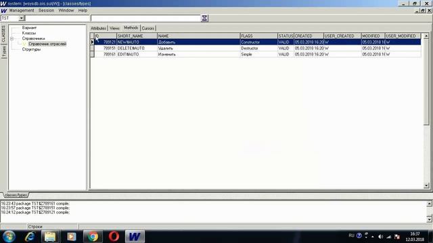Click the Изменить name cell
433x243 pixels.
198,54
